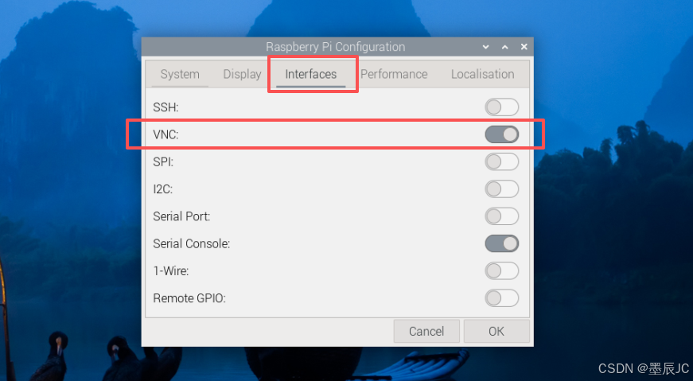
Task: Click the "Serial Port:" label
Action: pyautogui.click(x=181, y=216)
